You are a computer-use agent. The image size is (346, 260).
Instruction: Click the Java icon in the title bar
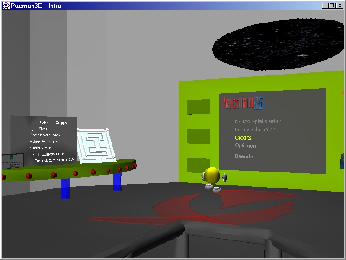pos(6,6)
